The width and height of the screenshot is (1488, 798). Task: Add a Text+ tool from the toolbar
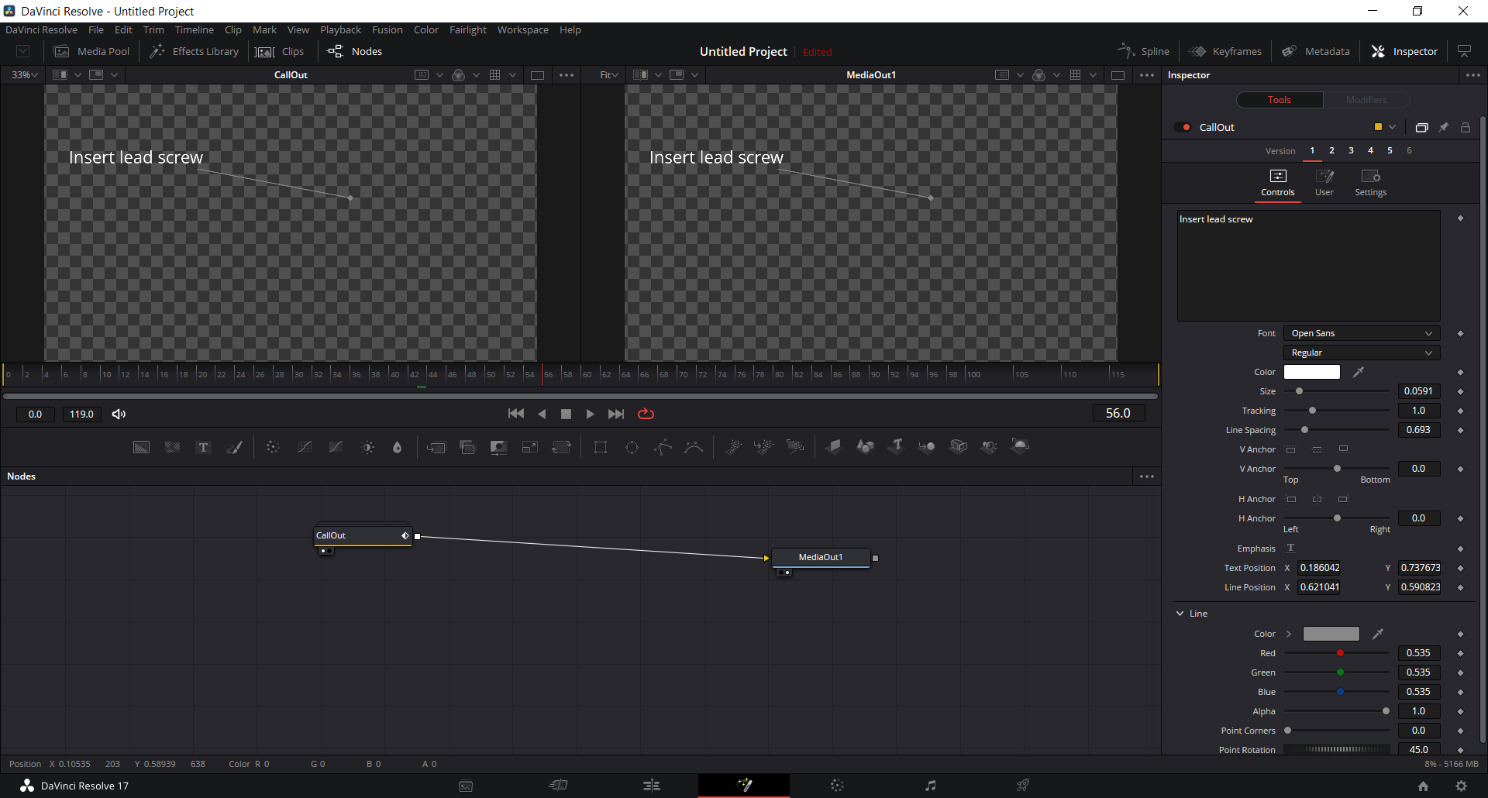(203, 447)
